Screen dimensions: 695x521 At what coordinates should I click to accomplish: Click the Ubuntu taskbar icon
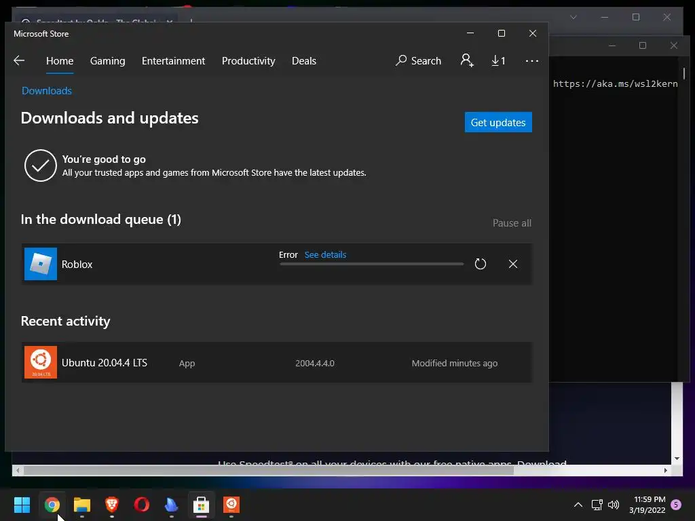tap(231, 505)
